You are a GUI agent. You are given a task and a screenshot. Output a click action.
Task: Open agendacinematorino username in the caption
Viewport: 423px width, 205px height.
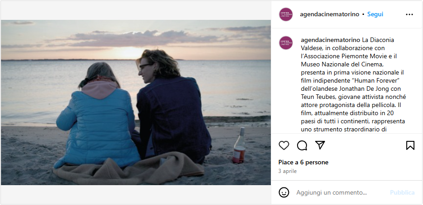pos(330,40)
